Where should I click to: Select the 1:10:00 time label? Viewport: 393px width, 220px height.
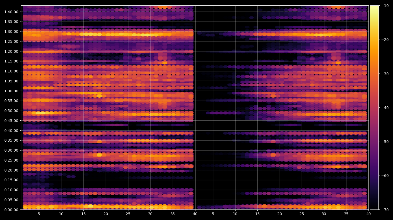tap(11, 71)
